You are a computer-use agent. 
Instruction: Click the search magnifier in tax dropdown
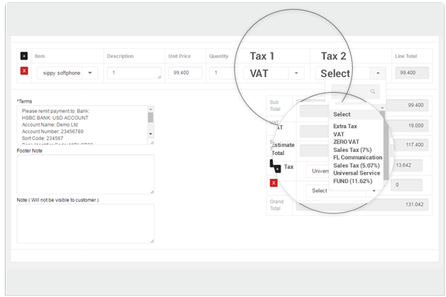(372, 91)
